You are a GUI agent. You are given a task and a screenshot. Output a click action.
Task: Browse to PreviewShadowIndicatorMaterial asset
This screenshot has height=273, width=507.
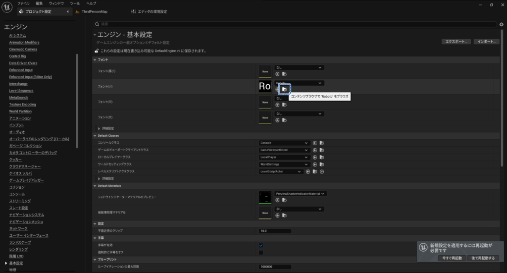(284, 200)
